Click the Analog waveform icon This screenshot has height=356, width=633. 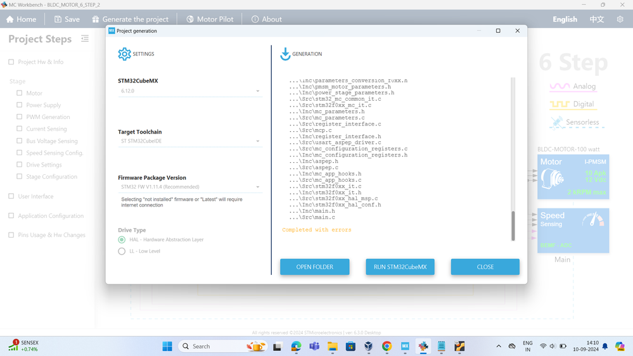[x=559, y=86]
